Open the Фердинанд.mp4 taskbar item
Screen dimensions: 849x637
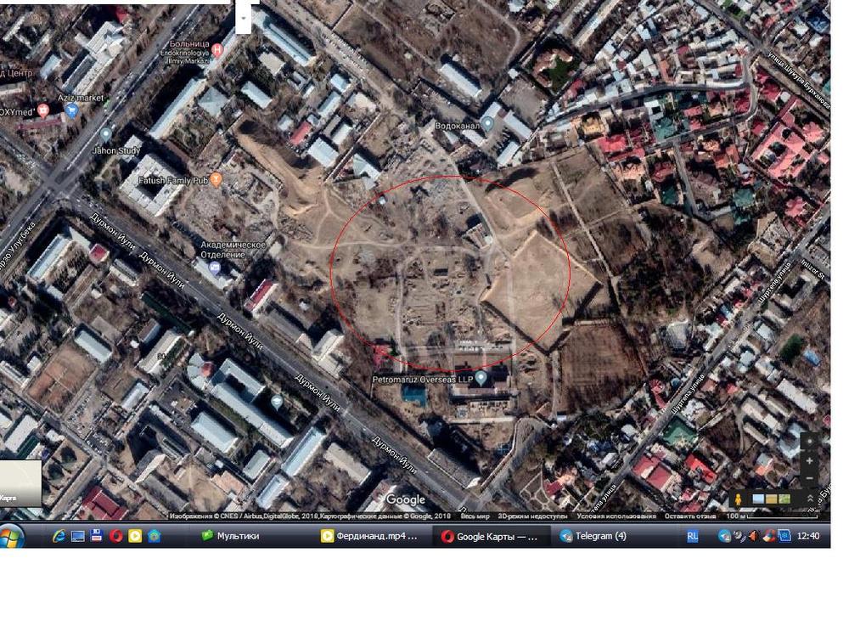(x=370, y=536)
